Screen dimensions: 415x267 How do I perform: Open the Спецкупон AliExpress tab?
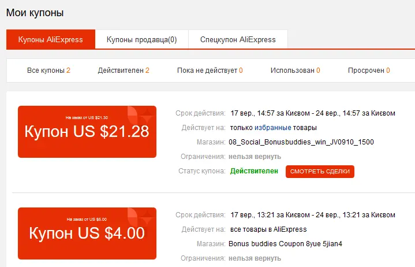point(238,39)
